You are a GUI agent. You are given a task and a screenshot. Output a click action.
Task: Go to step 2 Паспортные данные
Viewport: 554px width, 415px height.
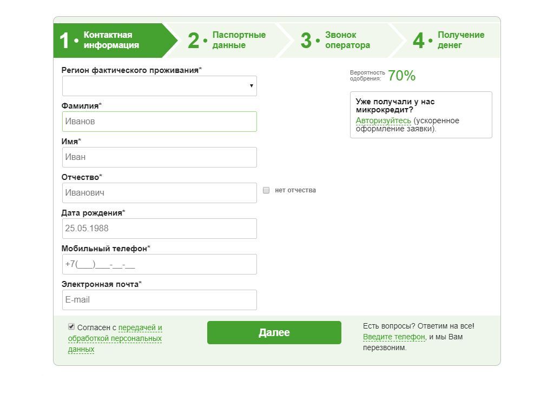tap(227, 40)
